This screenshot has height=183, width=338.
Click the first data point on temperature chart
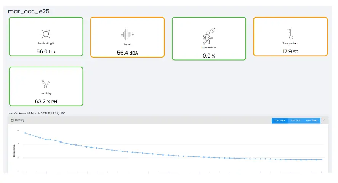[25, 133]
